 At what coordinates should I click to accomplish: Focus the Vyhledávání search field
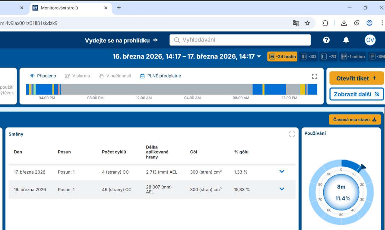pyautogui.click(x=240, y=40)
